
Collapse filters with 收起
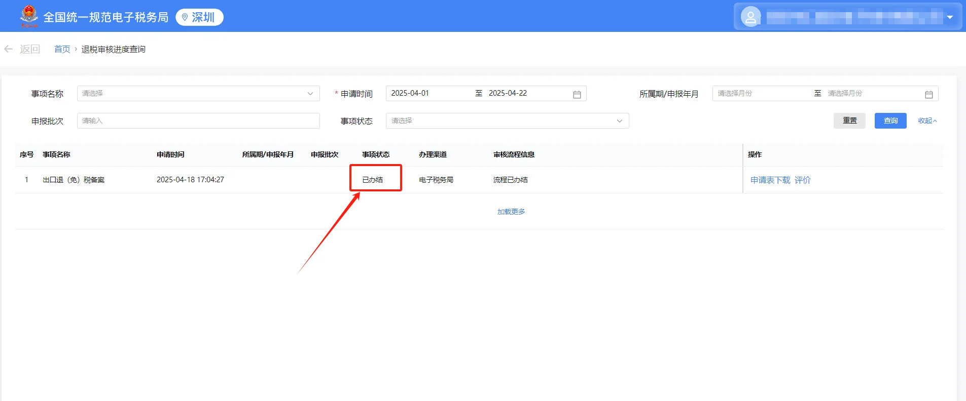point(927,121)
